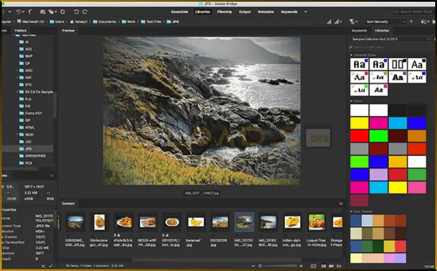The width and height of the screenshot is (437, 271).
Task: Select the yellow color swatch
Action: click(x=359, y=123)
